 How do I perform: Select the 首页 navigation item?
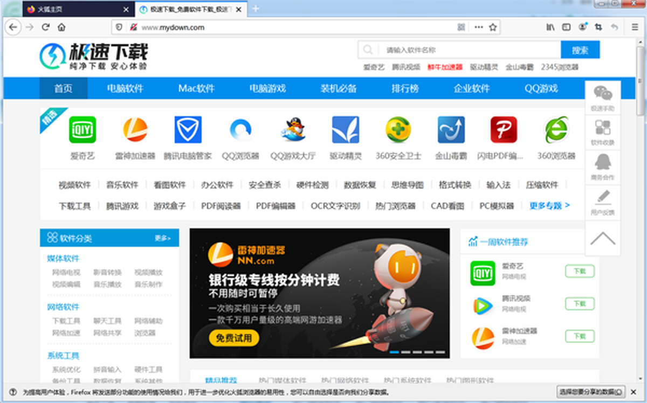click(x=64, y=88)
